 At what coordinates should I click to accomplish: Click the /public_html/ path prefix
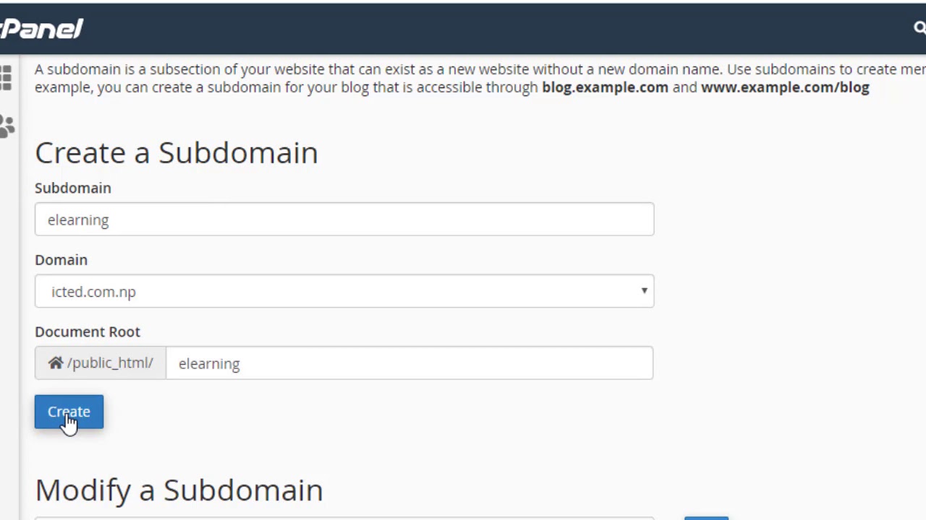point(110,363)
